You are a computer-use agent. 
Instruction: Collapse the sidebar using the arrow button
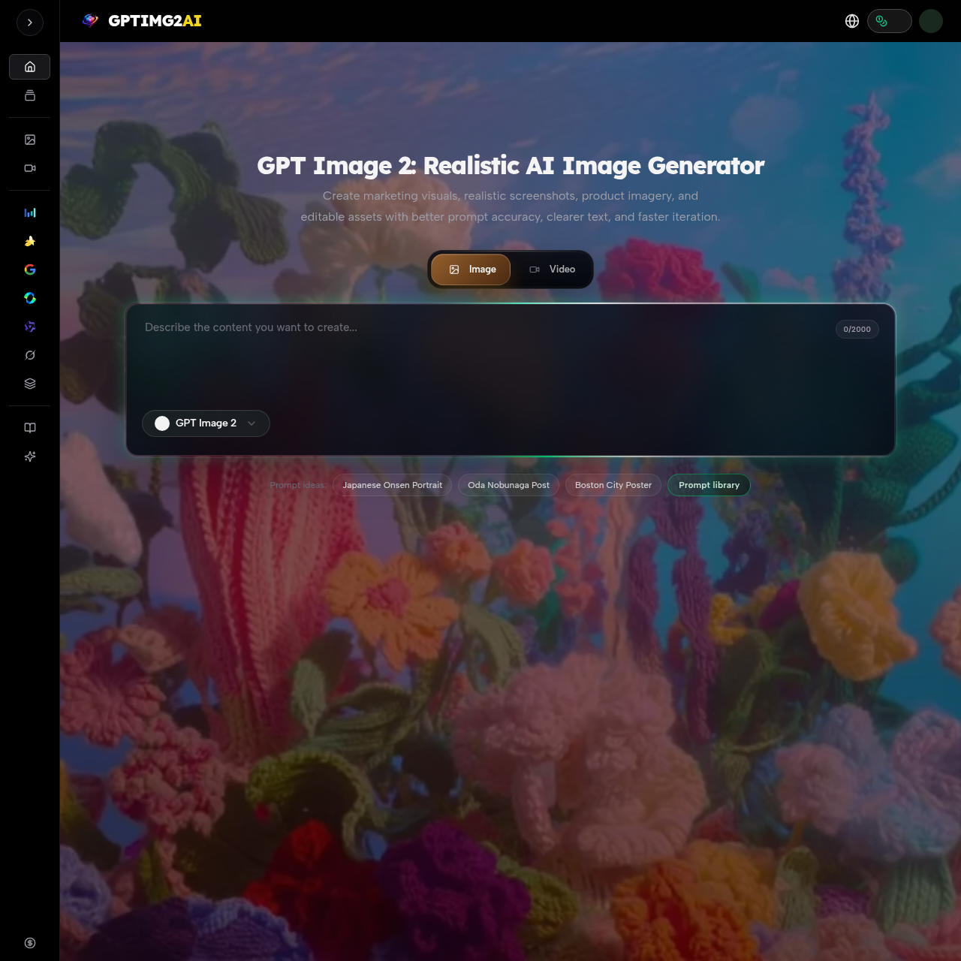29,23
